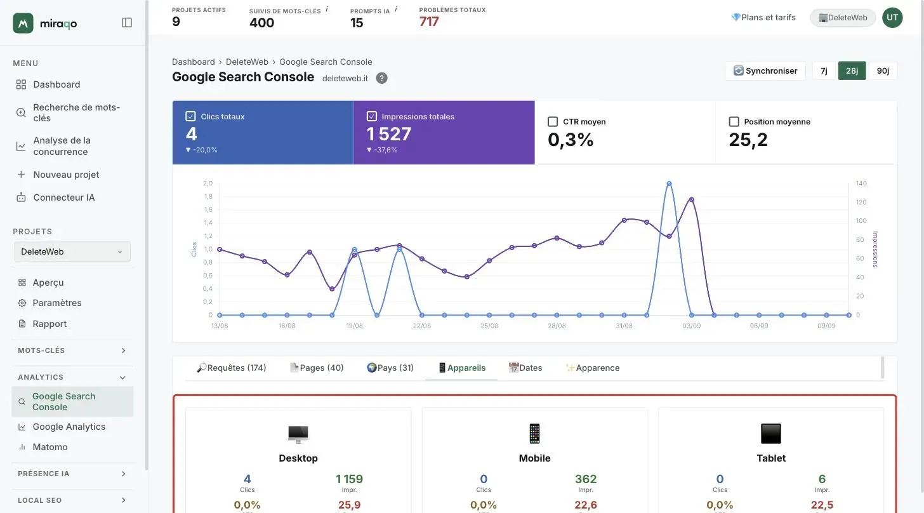Click the DeleteWeb breadcrumb link
924x513 pixels.
(247, 62)
